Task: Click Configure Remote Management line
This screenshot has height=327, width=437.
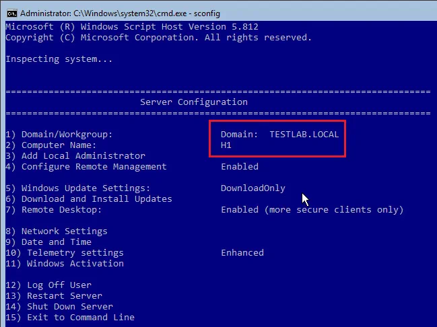Action: click(86, 167)
